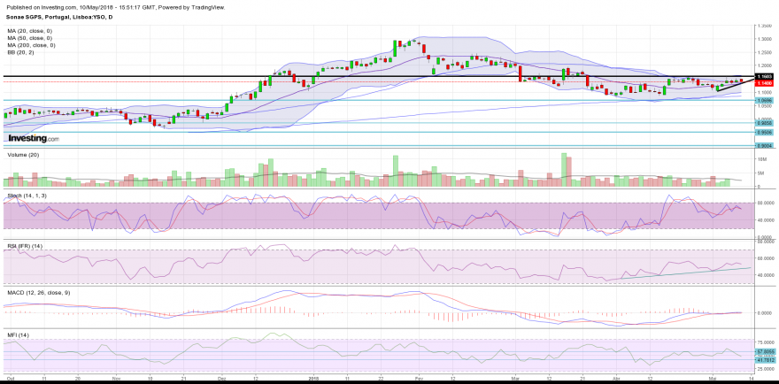This screenshot has width=779, height=384.
Task: Click the 'Stoch (14, 1, 3)' panel label
Action: click(27, 196)
